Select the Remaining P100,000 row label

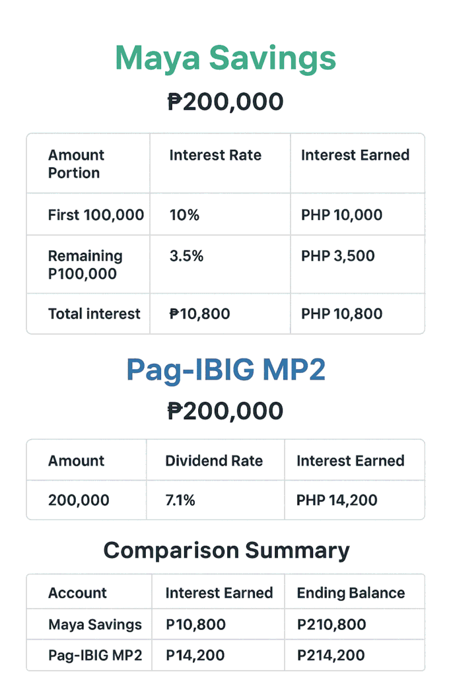[85, 265]
